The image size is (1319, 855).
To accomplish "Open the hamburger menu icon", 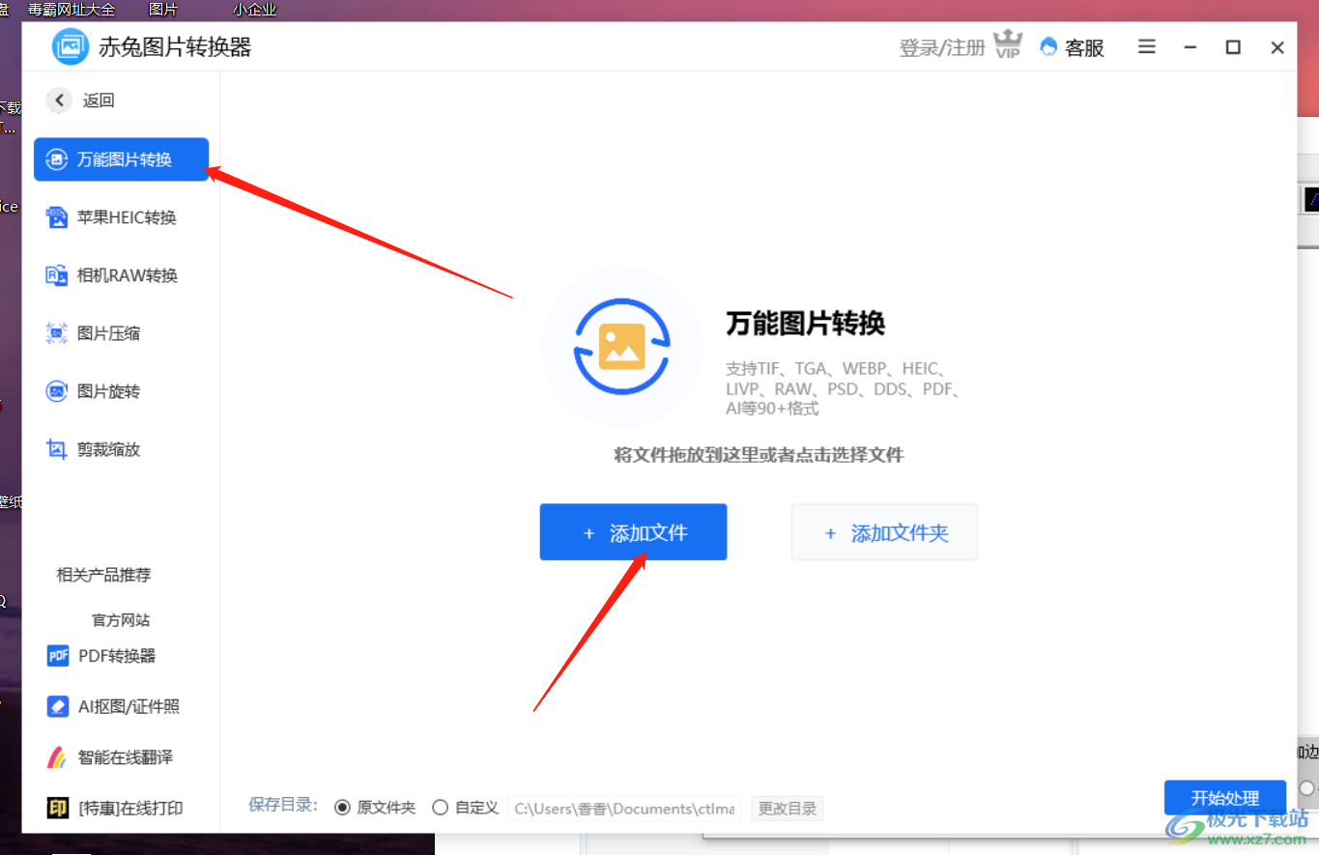I will tap(1147, 46).
